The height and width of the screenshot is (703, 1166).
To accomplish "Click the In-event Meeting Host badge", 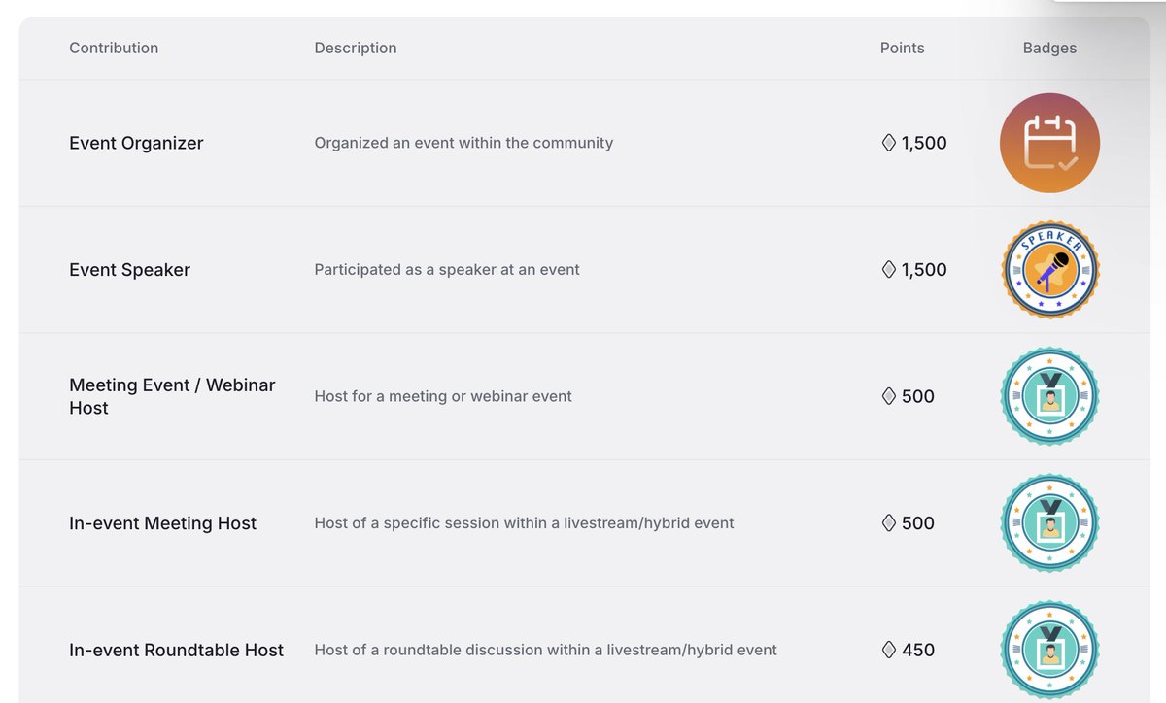I will click(1049, 523).
